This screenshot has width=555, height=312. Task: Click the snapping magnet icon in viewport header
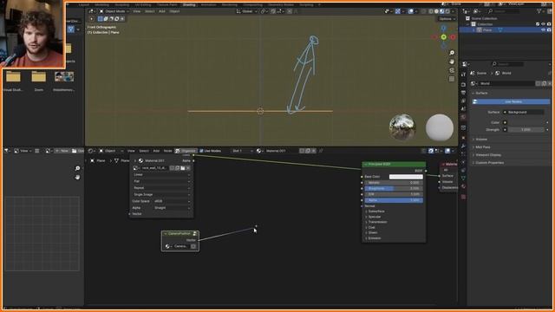point(273,11)
